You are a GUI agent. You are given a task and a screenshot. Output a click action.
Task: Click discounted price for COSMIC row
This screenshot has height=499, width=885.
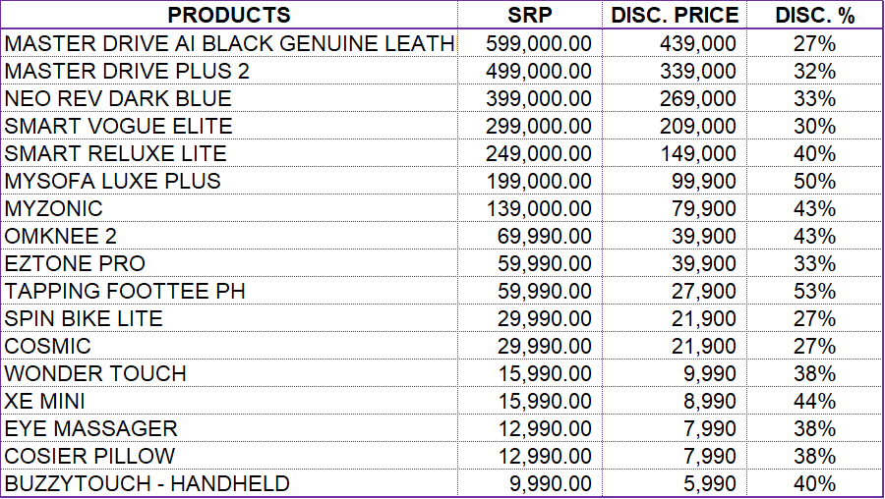[675, 346]
